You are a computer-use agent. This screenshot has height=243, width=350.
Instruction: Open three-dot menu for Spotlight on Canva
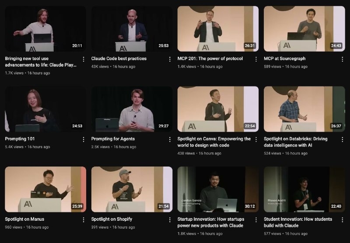pos(256,139)
